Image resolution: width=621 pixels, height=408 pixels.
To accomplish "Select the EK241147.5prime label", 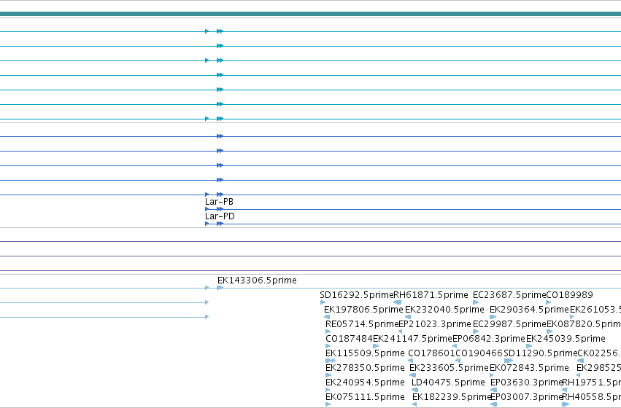I will coord(413,339).
